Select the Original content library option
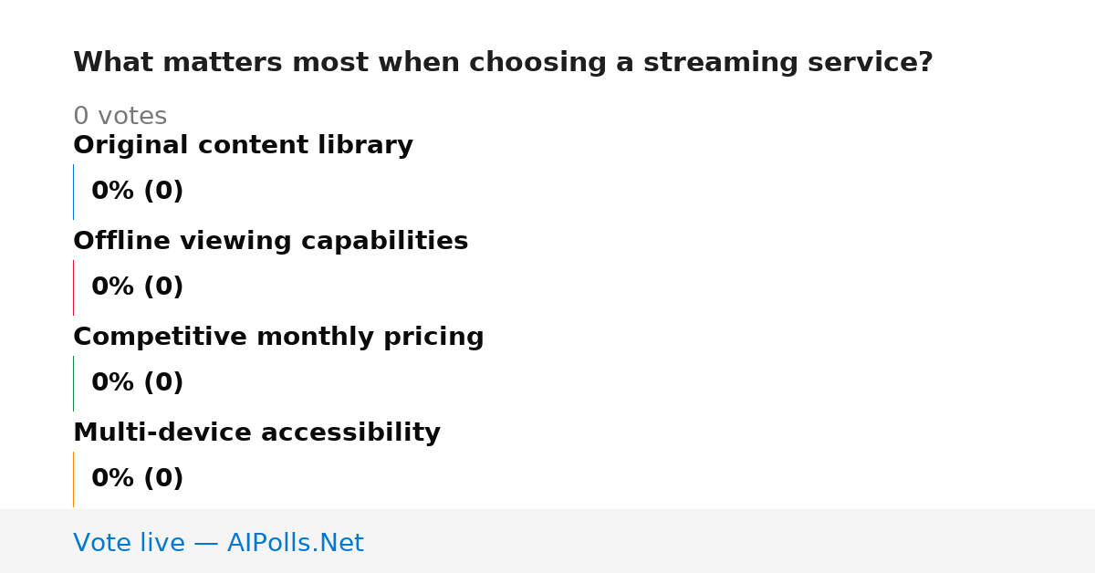1095x573 pixels. coord(243,146)
